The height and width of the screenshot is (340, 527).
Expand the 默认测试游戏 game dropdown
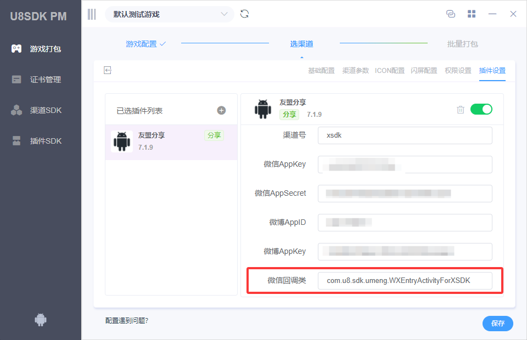tap(169, 14)
